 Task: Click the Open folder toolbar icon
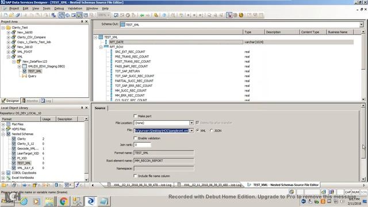11,16
